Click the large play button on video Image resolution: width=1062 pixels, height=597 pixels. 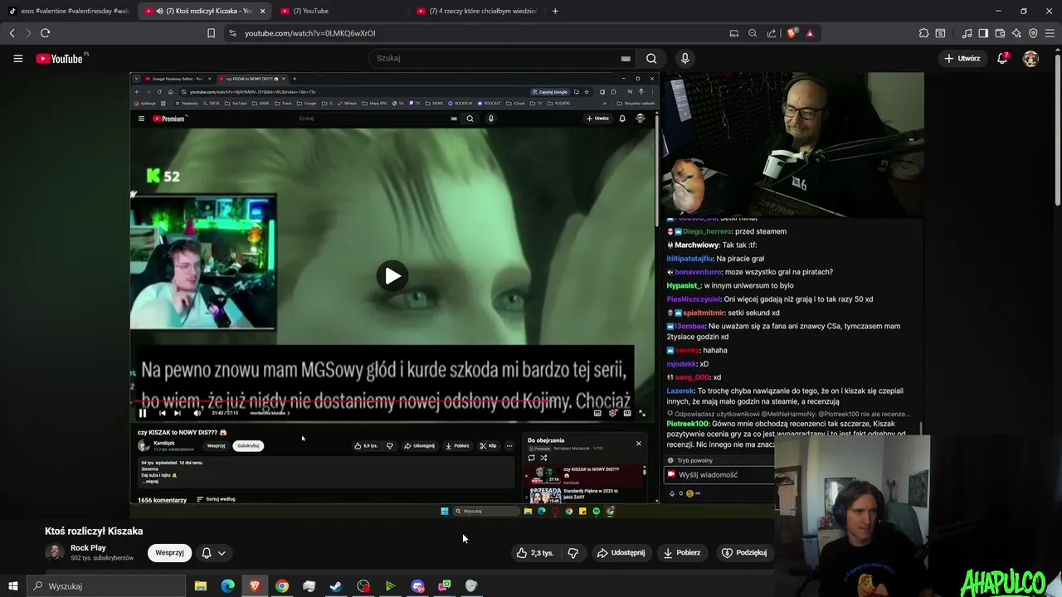[392, 276]
